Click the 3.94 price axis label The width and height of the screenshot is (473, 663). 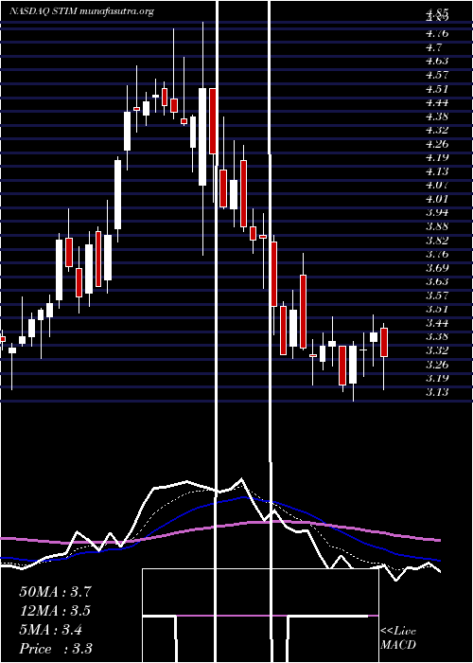[x=437, y=212]
